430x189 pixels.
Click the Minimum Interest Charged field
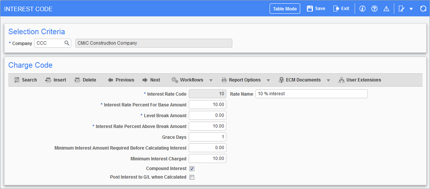pos(208,158)
